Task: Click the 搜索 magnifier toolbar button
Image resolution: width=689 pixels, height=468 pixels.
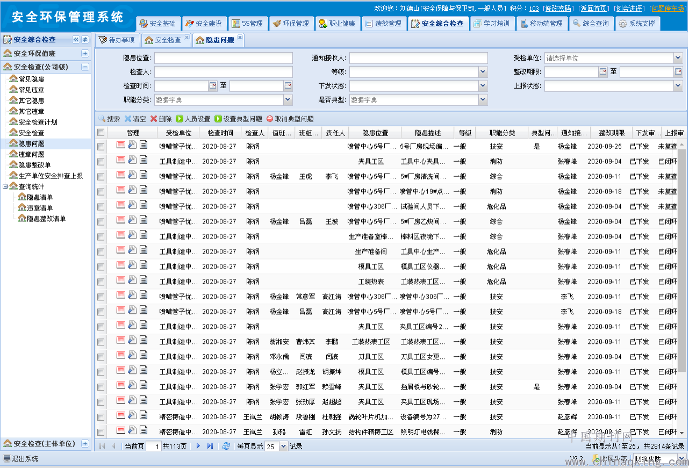Action: click(x=109, y=119)
